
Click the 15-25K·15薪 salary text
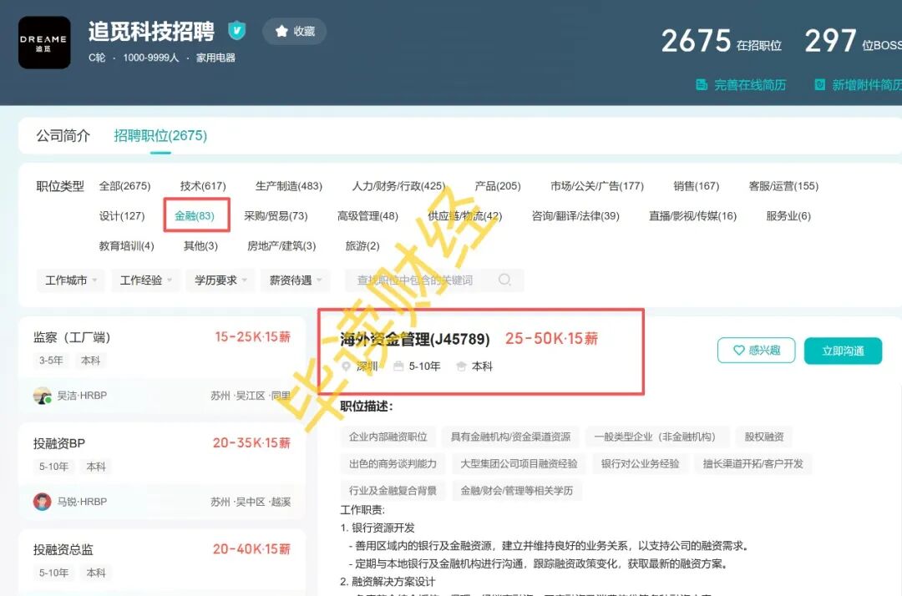click(x=252, y=336)
